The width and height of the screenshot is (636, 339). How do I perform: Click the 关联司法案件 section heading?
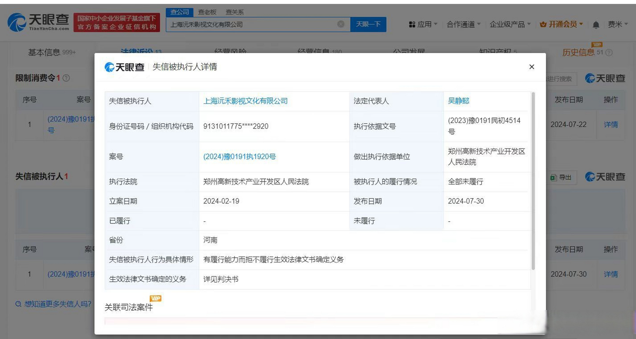pos(129,307)
